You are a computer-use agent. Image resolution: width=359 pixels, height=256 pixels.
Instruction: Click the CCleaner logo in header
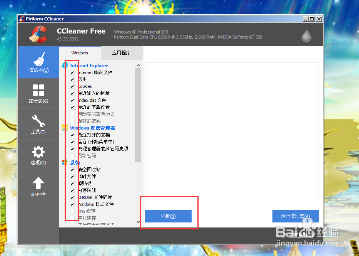tap(38, 34)
